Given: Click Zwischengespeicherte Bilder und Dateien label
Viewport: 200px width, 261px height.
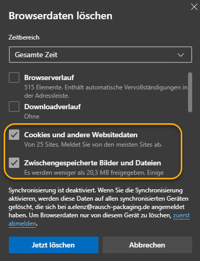Looking at the screenshot, I should (93, 163).
